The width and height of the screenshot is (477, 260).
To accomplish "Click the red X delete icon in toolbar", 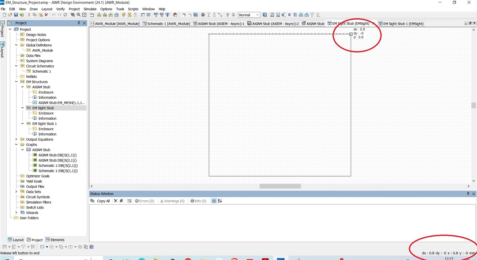I will pos(46,15).
